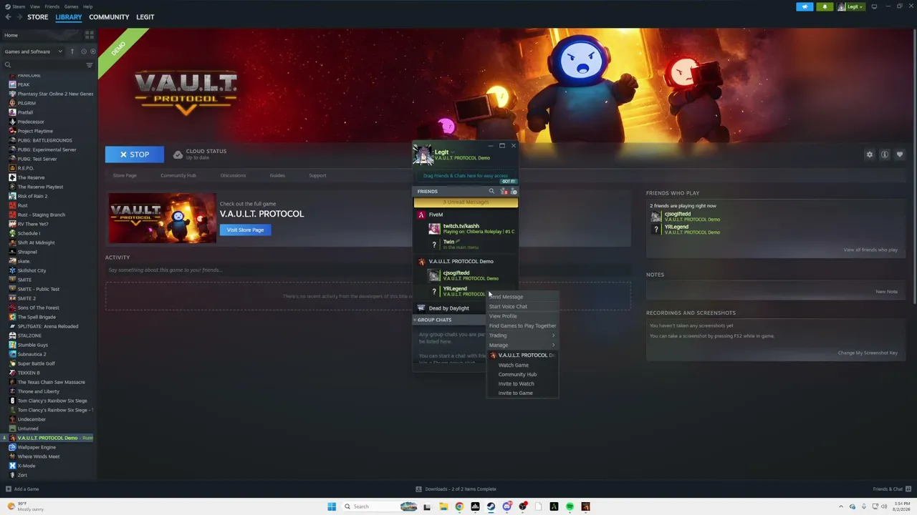Screen dimensions: 917x515
Task: Open Friends & Chat at bottom right
Action: click(x=890, y=489)
